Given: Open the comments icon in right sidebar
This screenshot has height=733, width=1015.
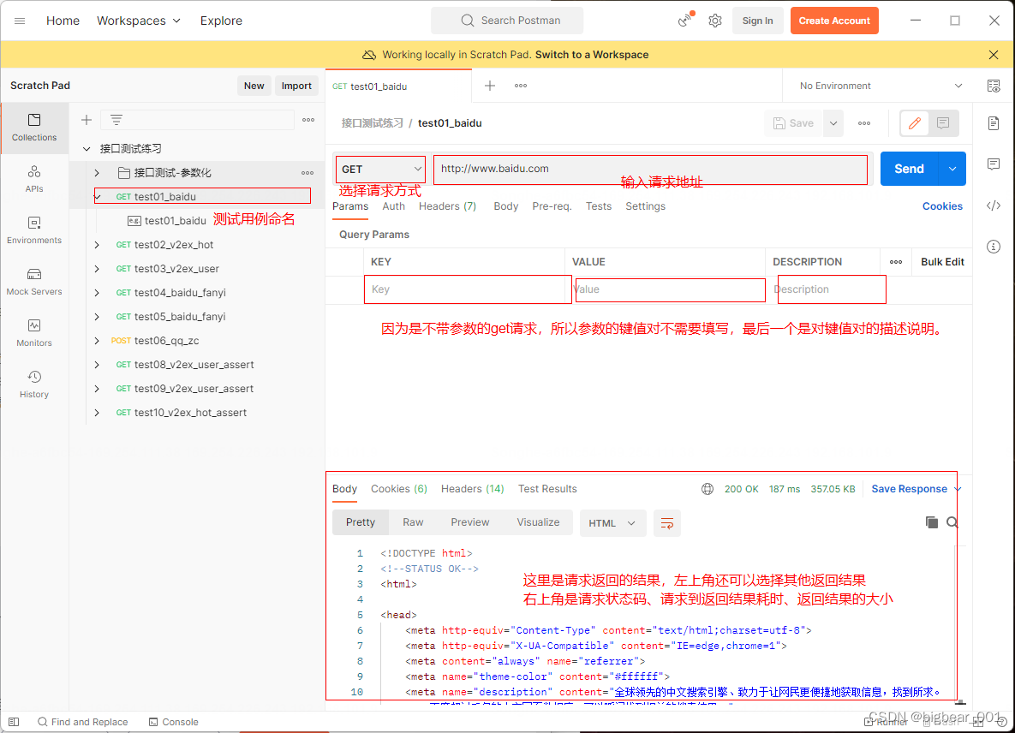Looking at the screenshot, I should tap(994, 164).
